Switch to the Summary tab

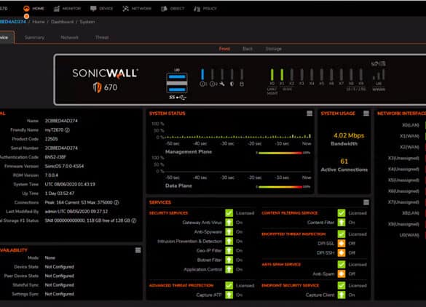[x=34, y=37]
